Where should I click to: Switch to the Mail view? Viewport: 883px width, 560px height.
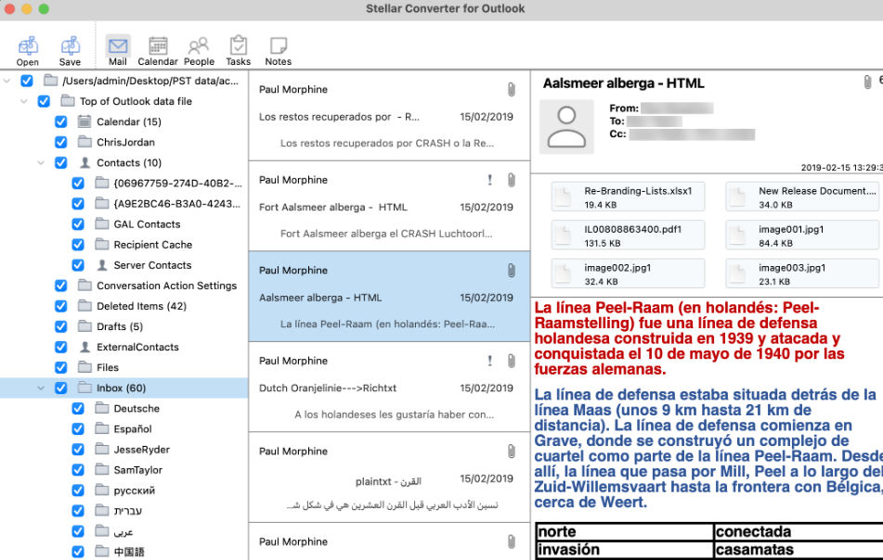(x=118, y=51)
